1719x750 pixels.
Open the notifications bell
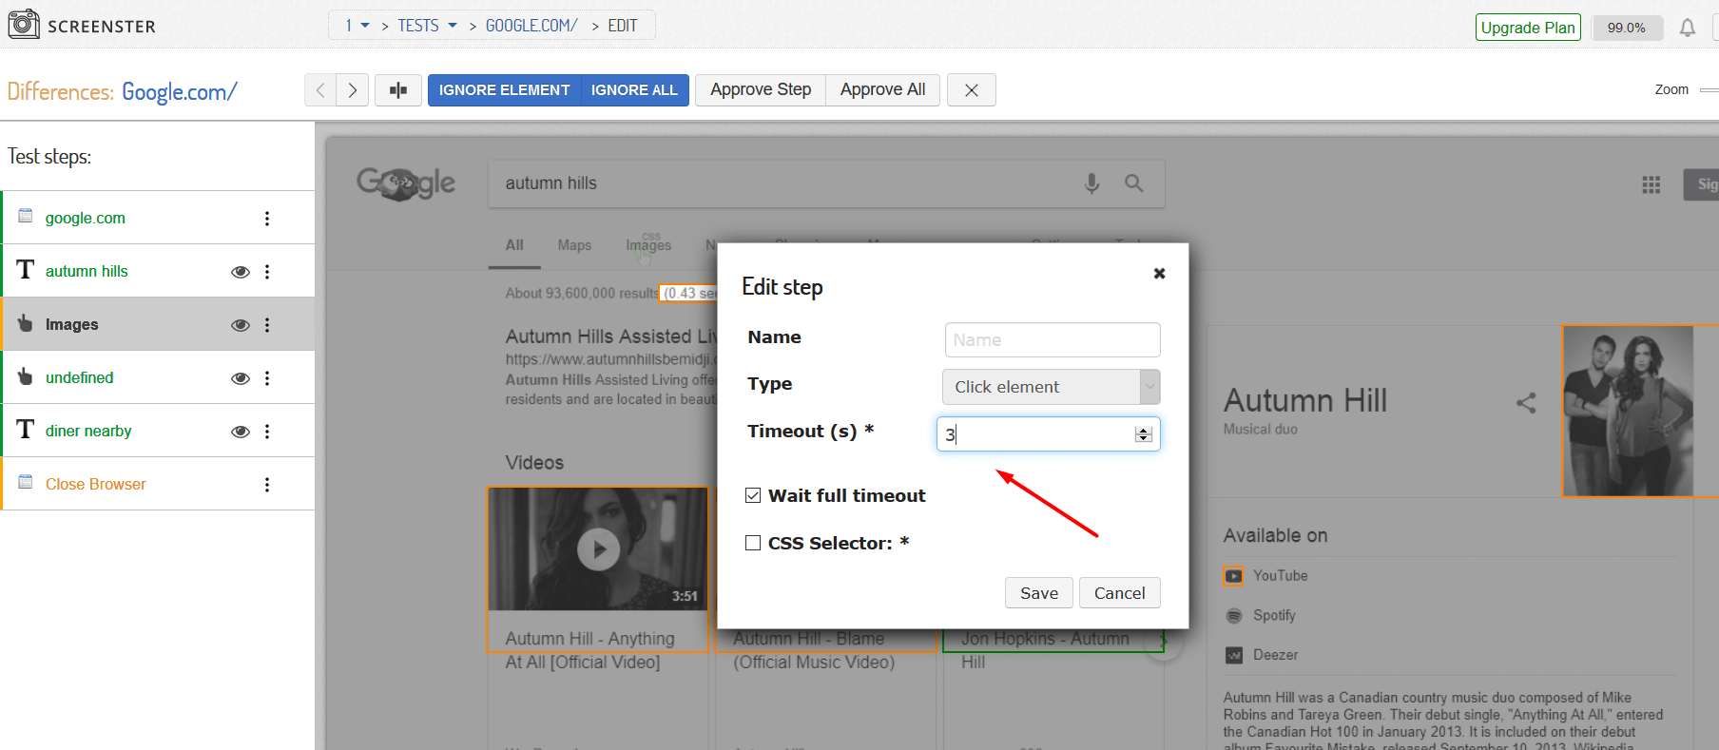(x=1688, y=28)
